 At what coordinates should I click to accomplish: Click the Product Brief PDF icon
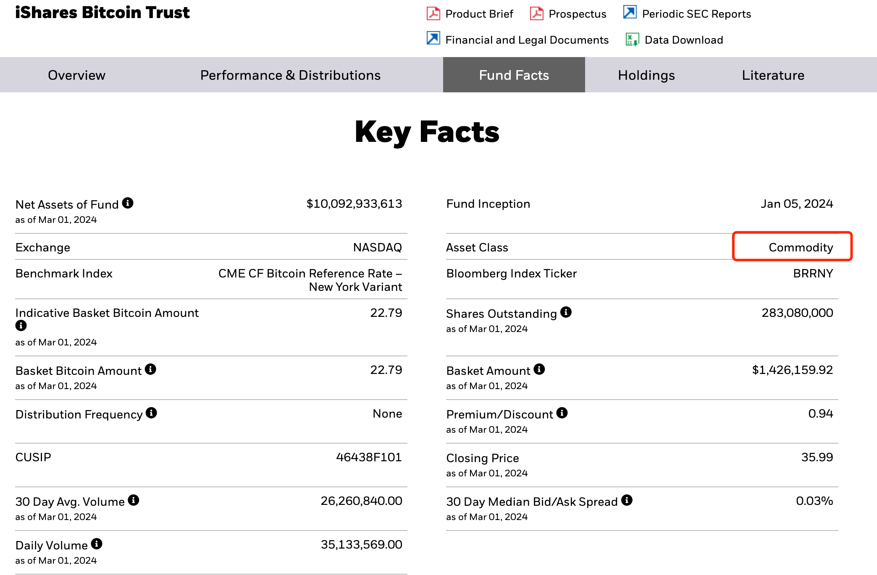point(433,13)
